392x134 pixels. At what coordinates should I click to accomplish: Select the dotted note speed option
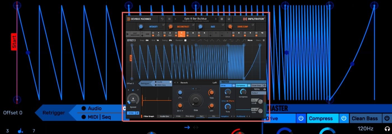click(133, 90)
